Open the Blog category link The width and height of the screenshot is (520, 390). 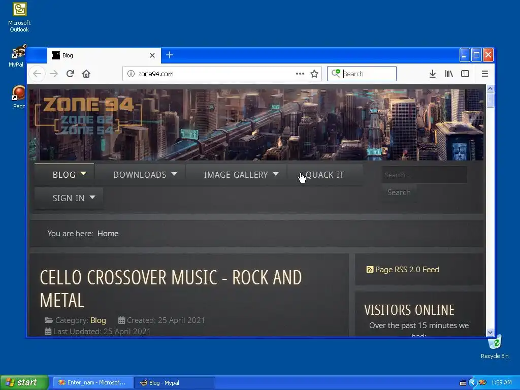98,320
